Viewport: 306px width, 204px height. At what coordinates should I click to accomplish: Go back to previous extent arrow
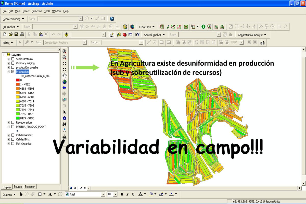[x=65, y=88]
